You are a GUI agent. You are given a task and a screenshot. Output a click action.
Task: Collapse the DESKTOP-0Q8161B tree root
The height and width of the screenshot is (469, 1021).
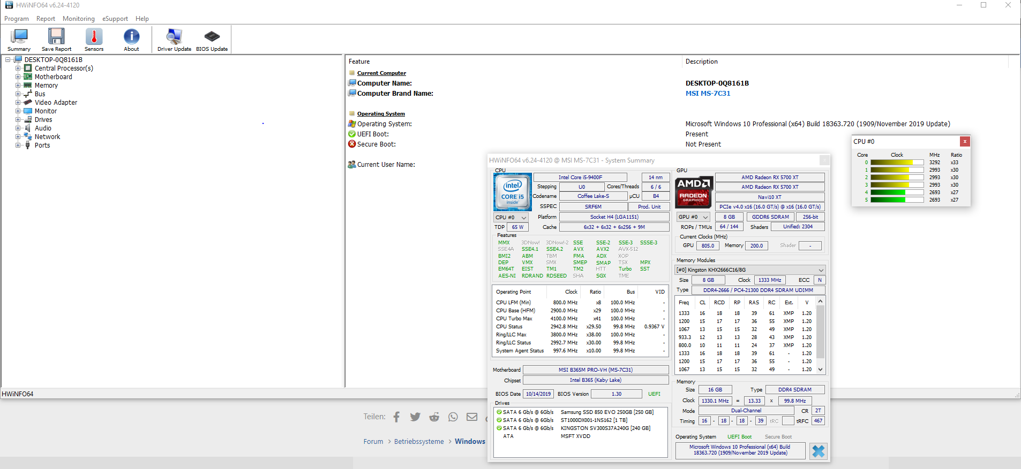(8, 60)
